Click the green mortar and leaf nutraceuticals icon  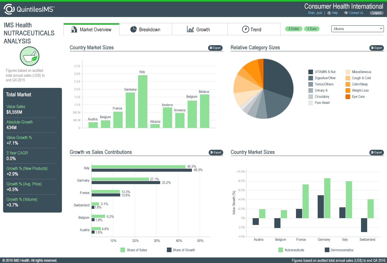29,56
